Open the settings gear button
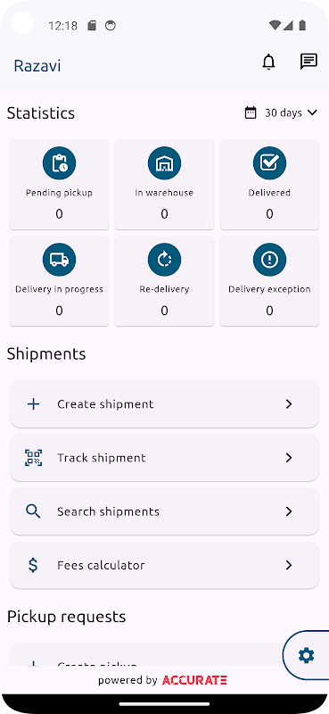Image resolution: width=329 pixels, height=714 pixels. 306,656
